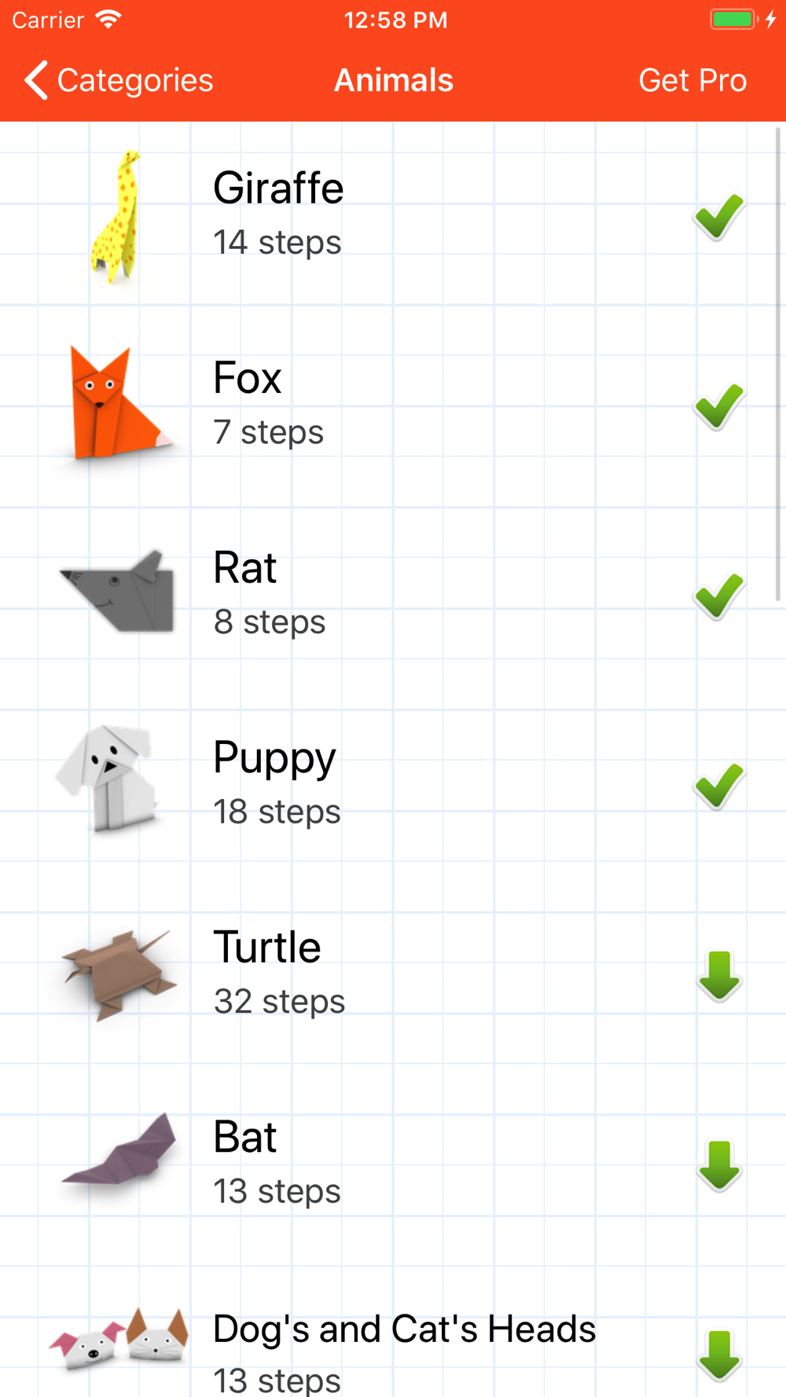Select the Dog's and Cat's Heads title
Viewport: 786px width, 1397px height.
(x=404, y=1329)
